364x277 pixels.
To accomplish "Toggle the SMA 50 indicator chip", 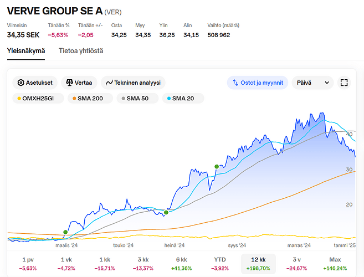I will click(x=137, y=99).
